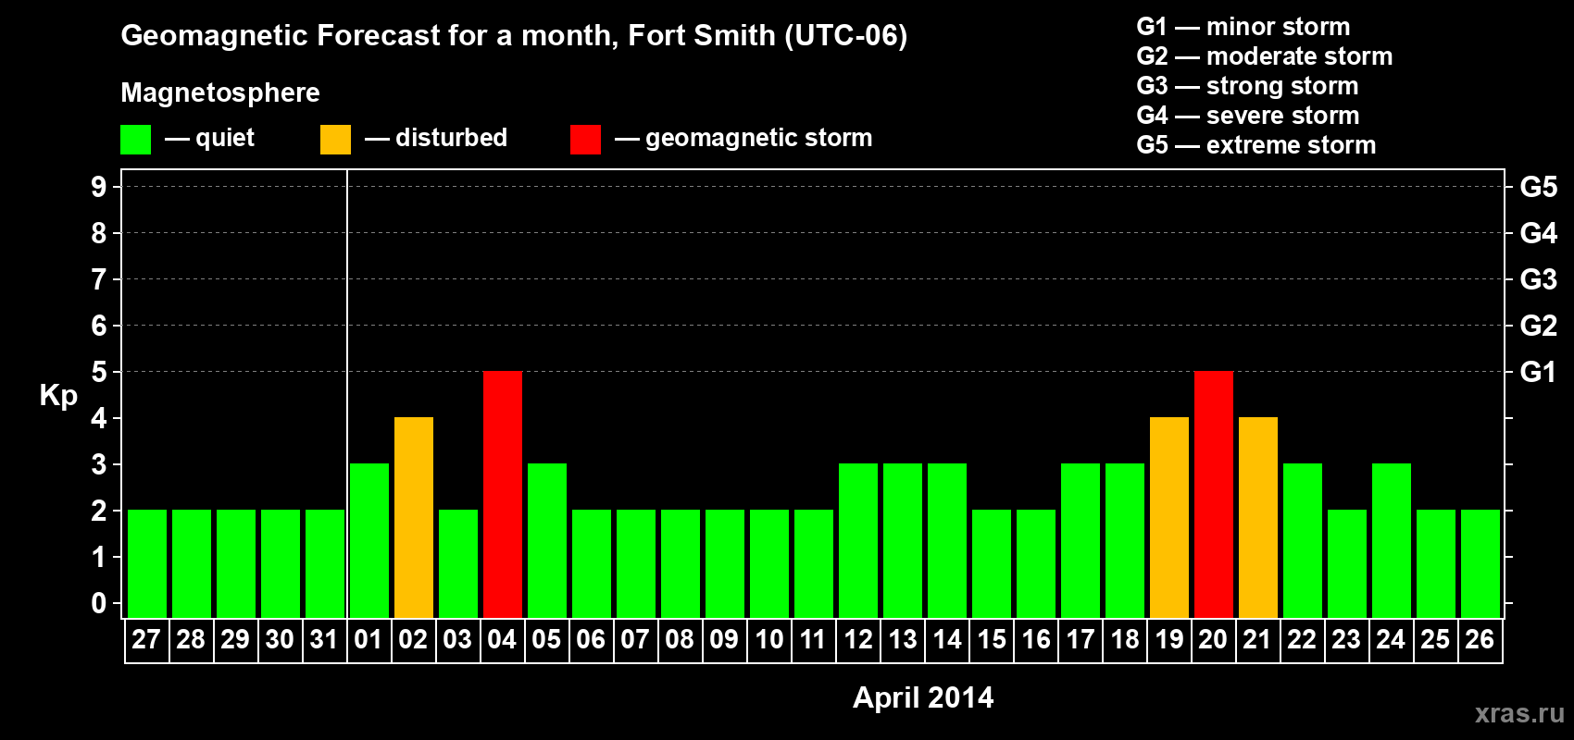
Task: Click the G3 label on right axis
Action: (1539, 279)
